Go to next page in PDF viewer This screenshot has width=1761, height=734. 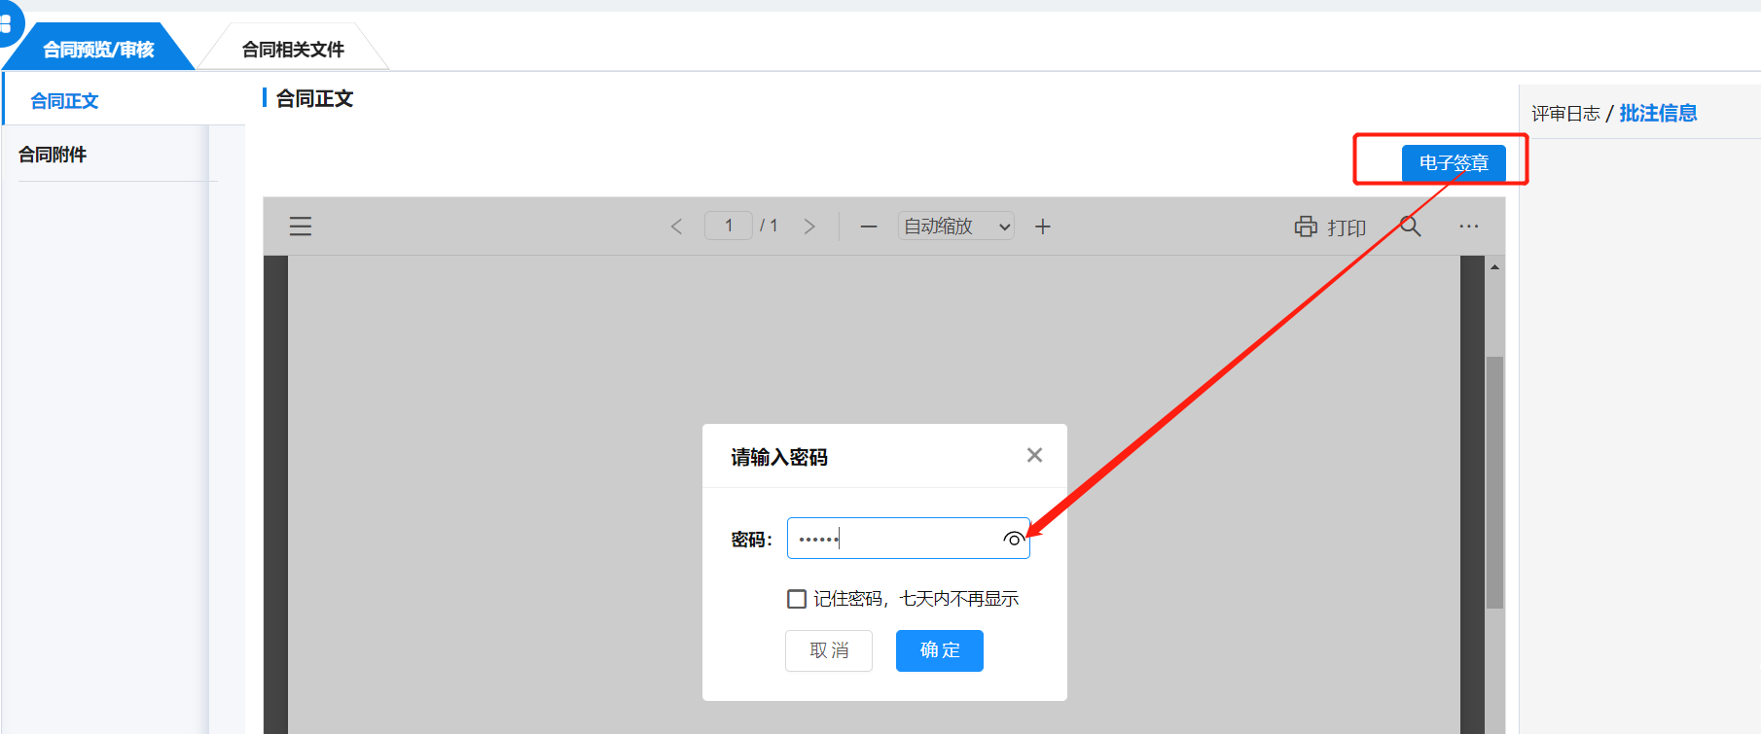coord(809,227)
